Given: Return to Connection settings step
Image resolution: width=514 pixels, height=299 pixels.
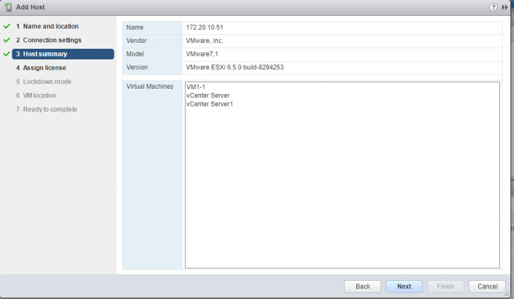Looking at the screenshot, I should click(52, 40).
